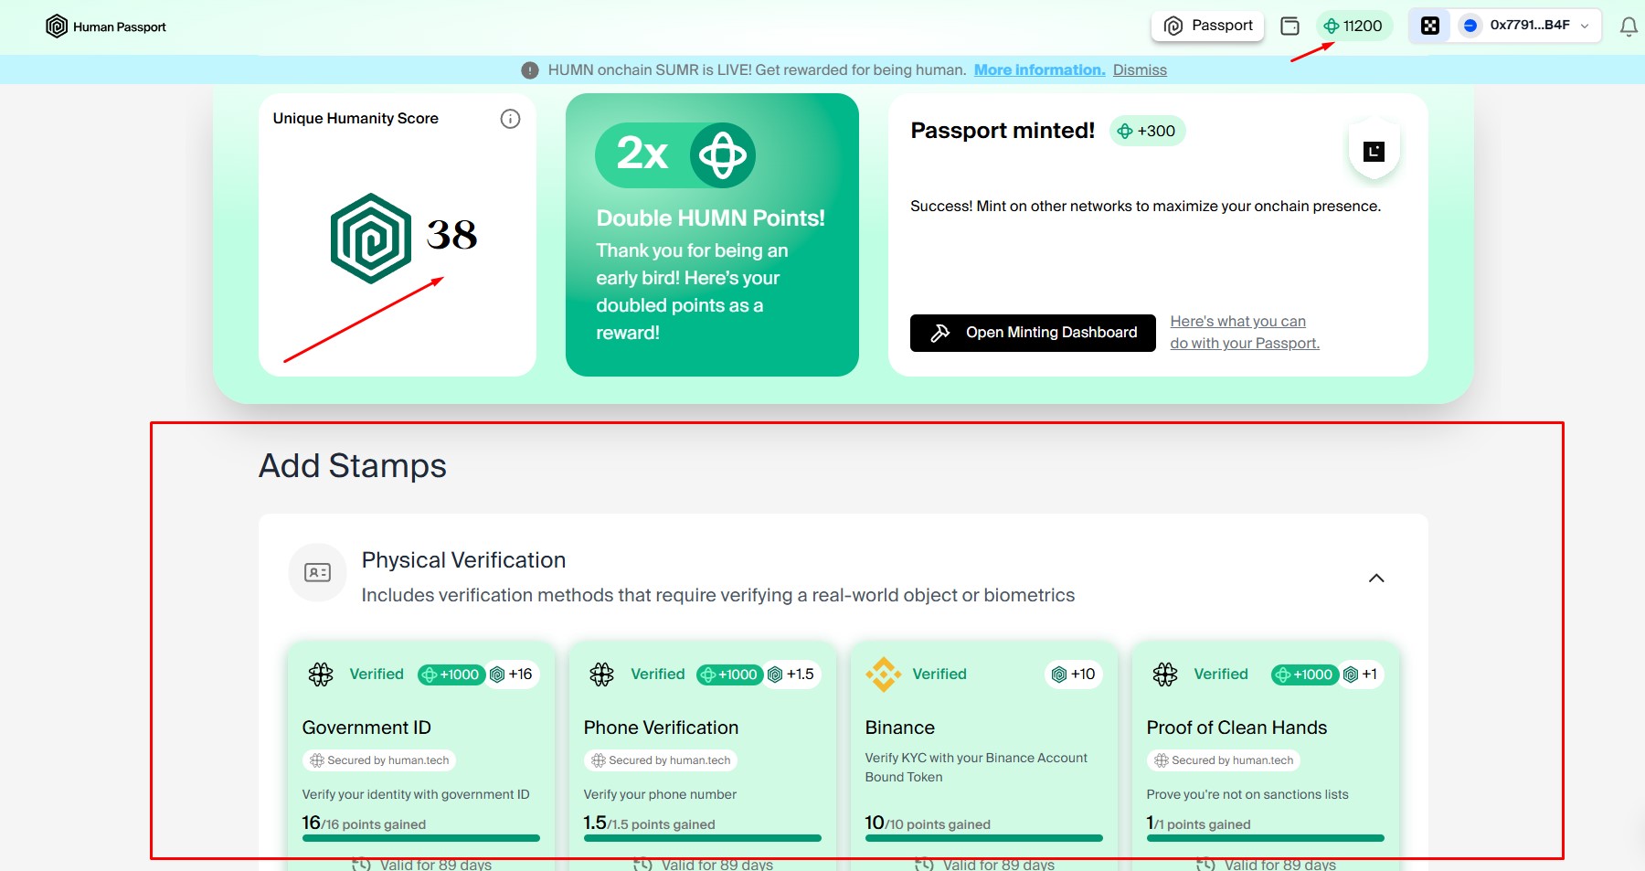Click the Government ID progress bar
This screenshot has height=871, width=1645.
(420, 837)
